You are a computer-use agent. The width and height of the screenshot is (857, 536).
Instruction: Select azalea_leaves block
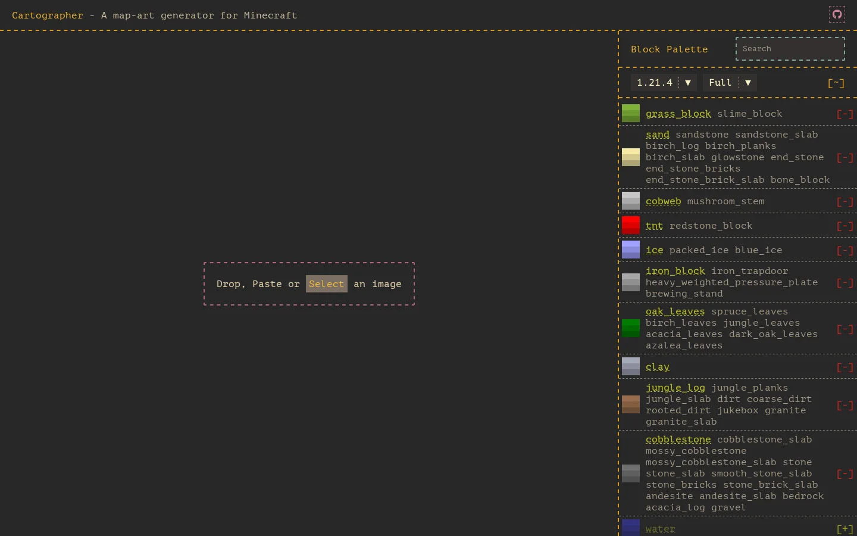(684, 345)
